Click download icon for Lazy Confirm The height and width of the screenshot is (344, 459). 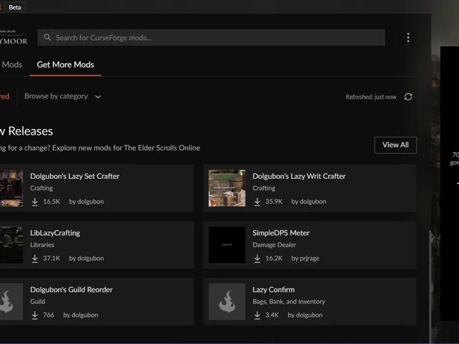click(x=258, y=315)
